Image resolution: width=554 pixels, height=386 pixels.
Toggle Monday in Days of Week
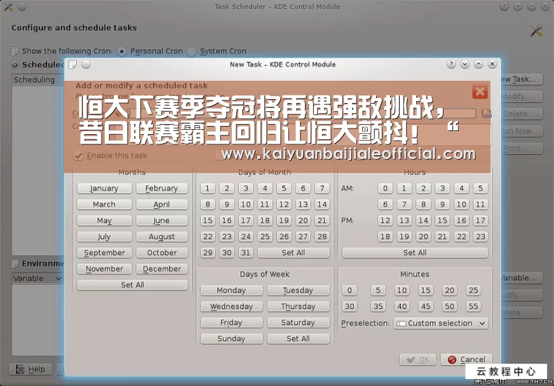(231, 290)
